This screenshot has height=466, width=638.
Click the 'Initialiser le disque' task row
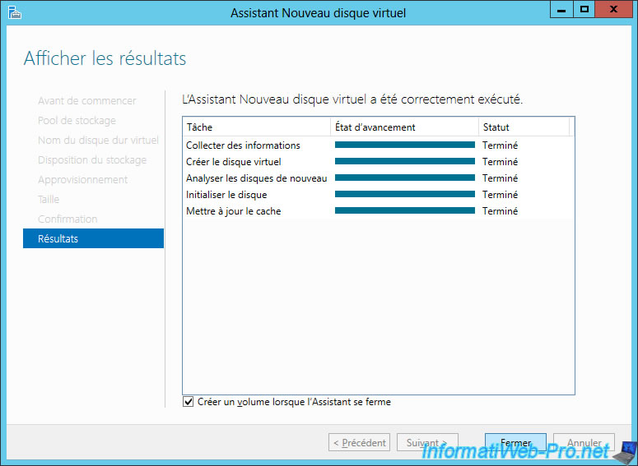pos(379,195)
